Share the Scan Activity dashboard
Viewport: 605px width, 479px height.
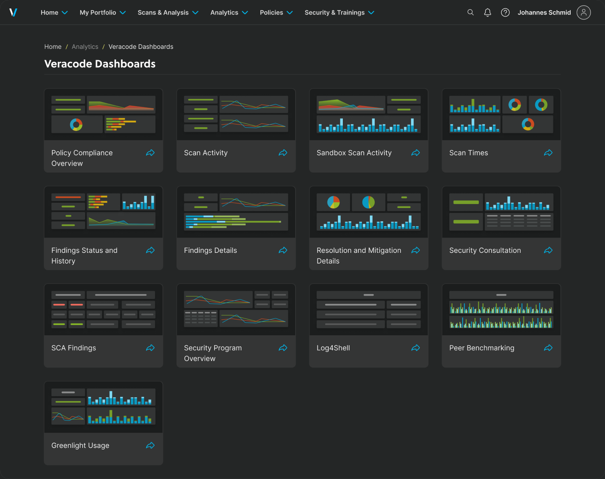(283, 153)
